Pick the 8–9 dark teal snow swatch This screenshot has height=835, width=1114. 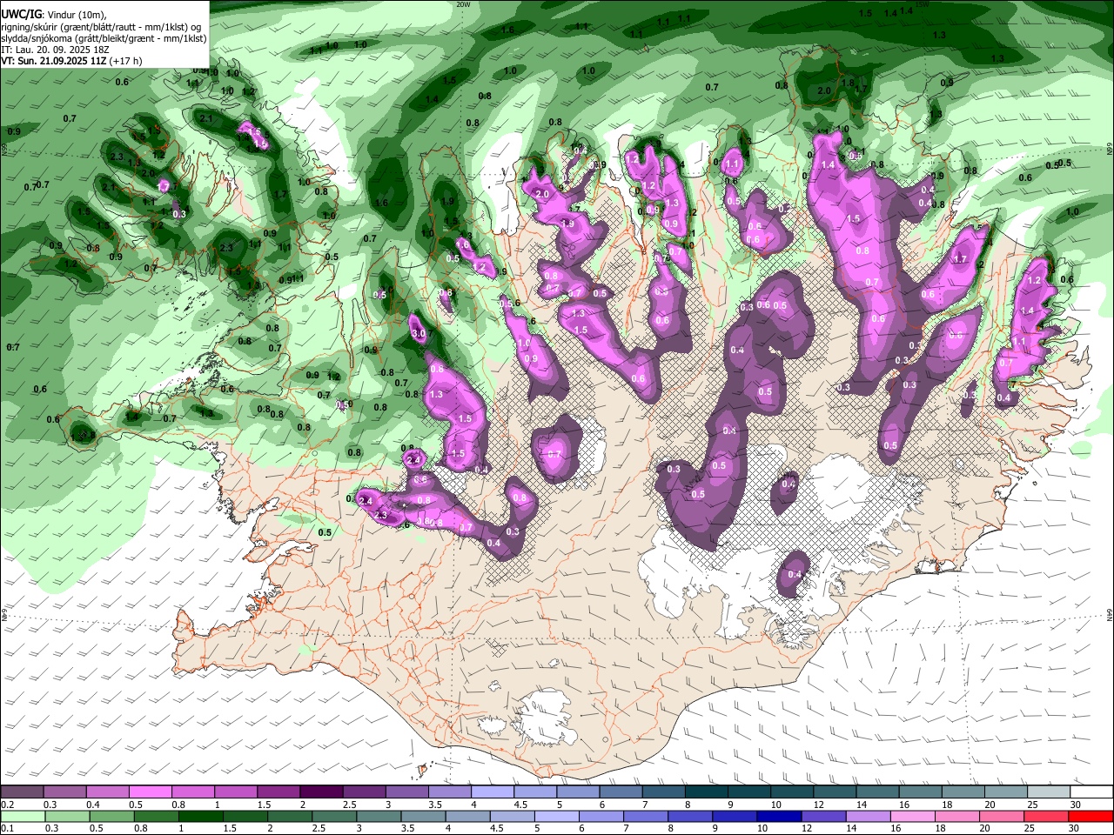(705, 792)
